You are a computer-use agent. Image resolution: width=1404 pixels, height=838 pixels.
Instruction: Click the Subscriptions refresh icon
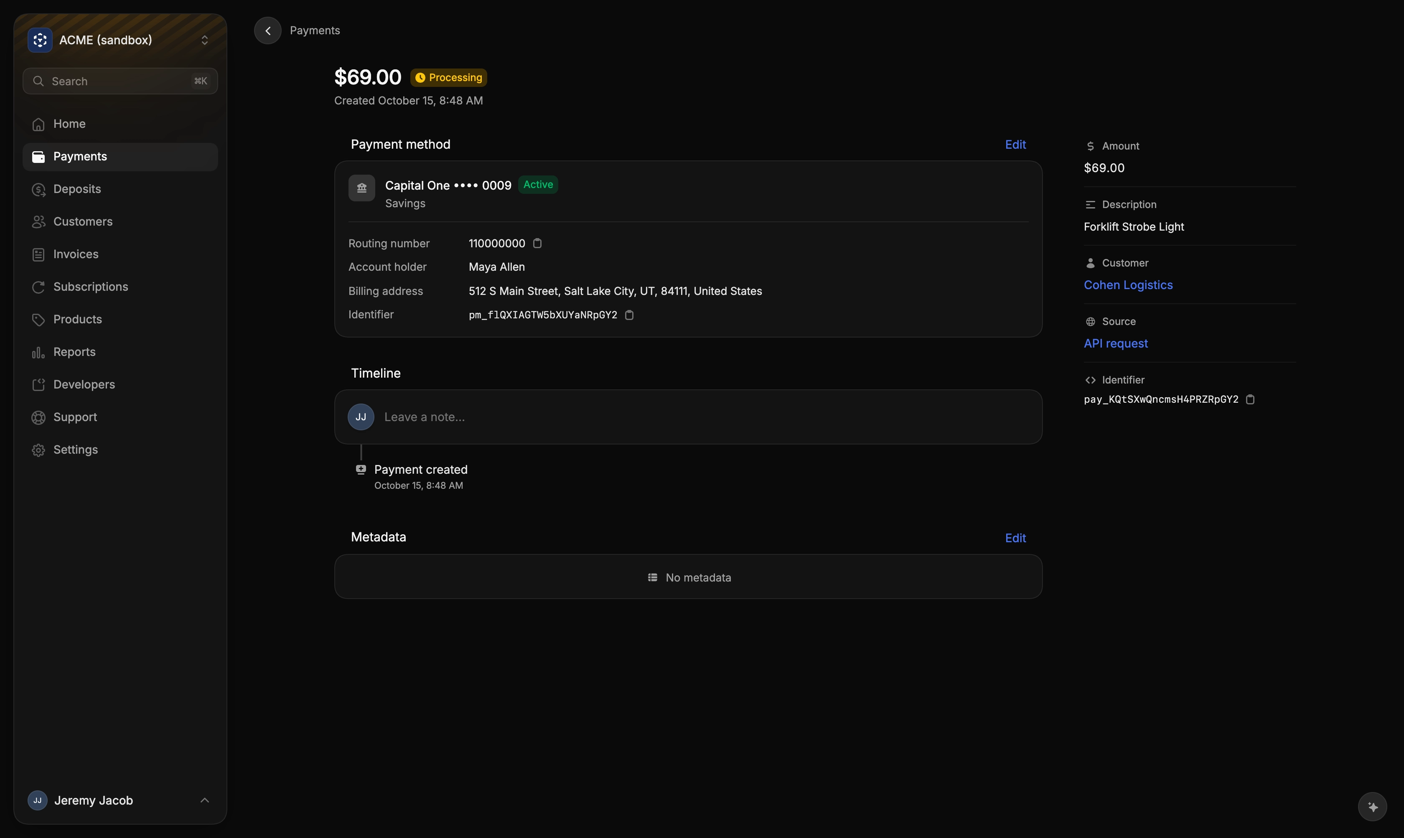(38, 287)
